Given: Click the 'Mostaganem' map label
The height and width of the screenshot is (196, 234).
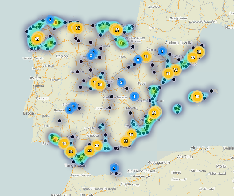Looking at the screenshot, I should [158, 163].
